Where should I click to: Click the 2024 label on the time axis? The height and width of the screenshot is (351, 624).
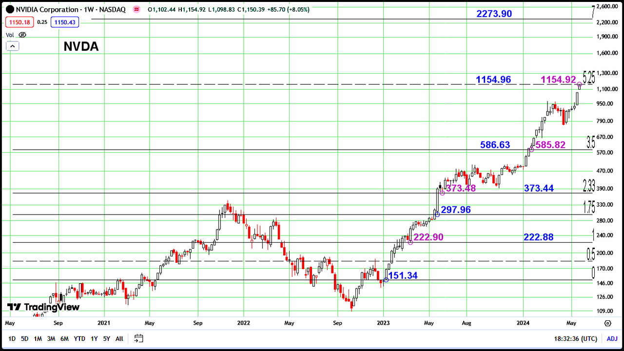pos(523,323)
